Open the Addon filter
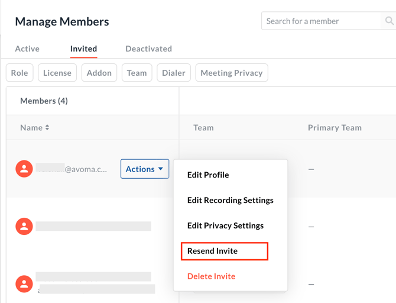 (x=99, y=73)
